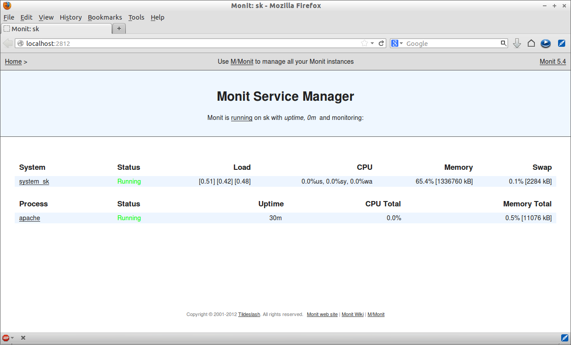The image size is (571, 345).
Task: Click the Firefox logo in title bar
Action: 7,5
